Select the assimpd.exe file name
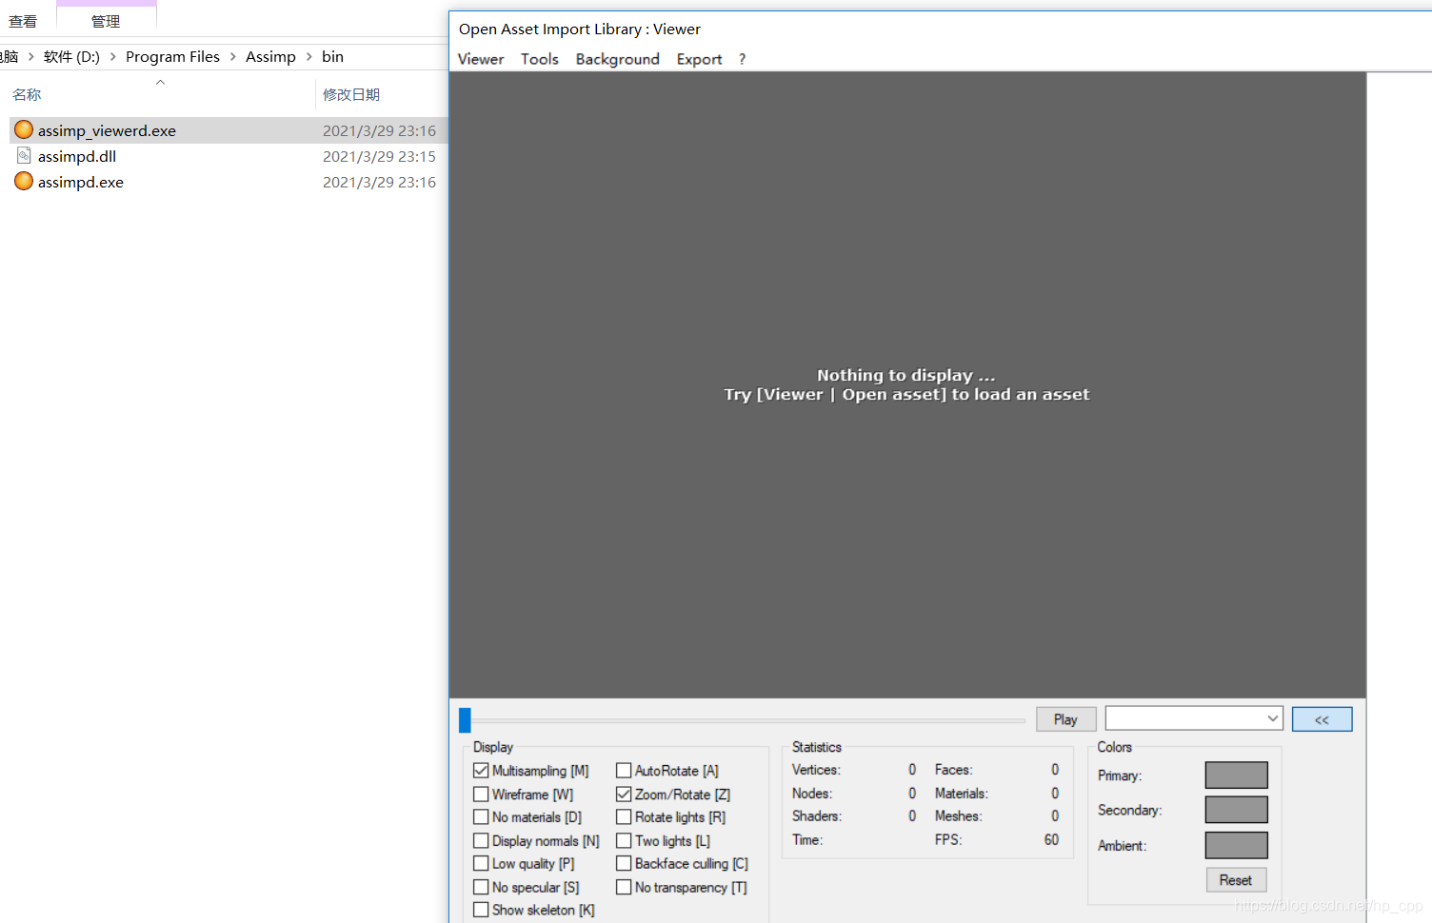 pyautogui.click(x=81, y=183)
